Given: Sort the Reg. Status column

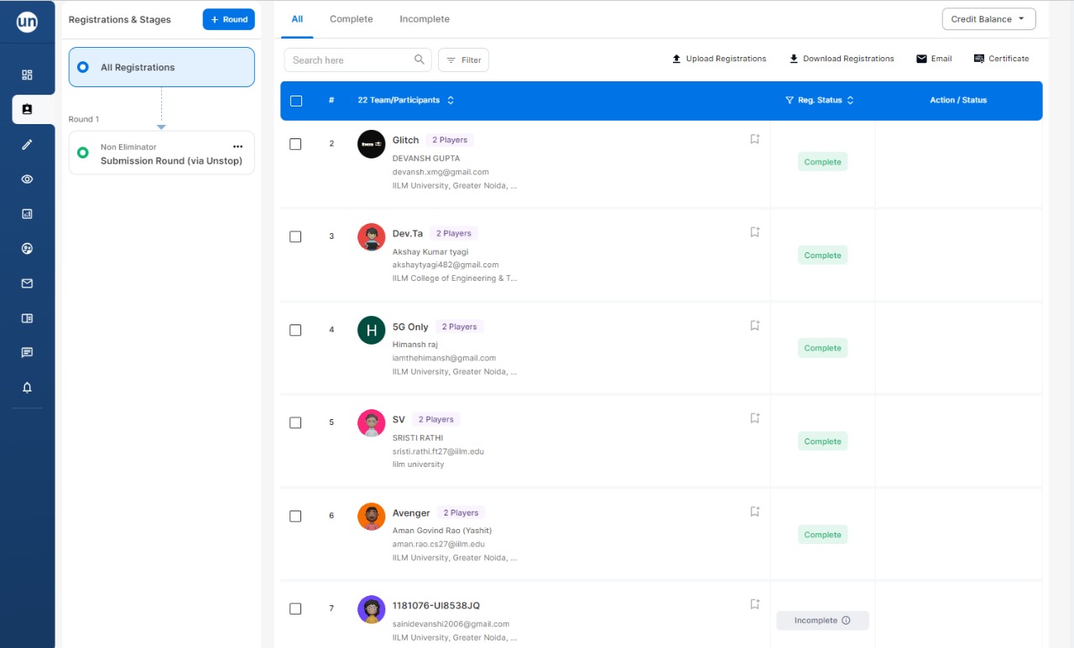Looking at the screenshot, I should (850, 101).
